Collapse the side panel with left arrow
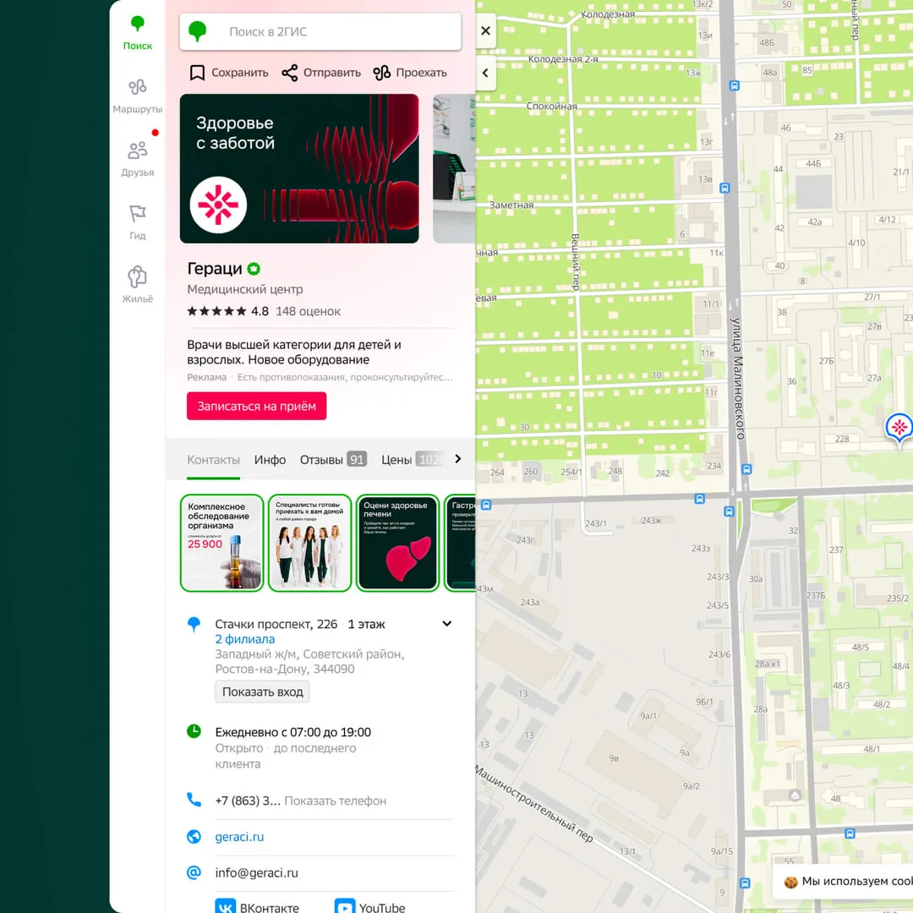913x913 pixels. click(x=485, y=74)
